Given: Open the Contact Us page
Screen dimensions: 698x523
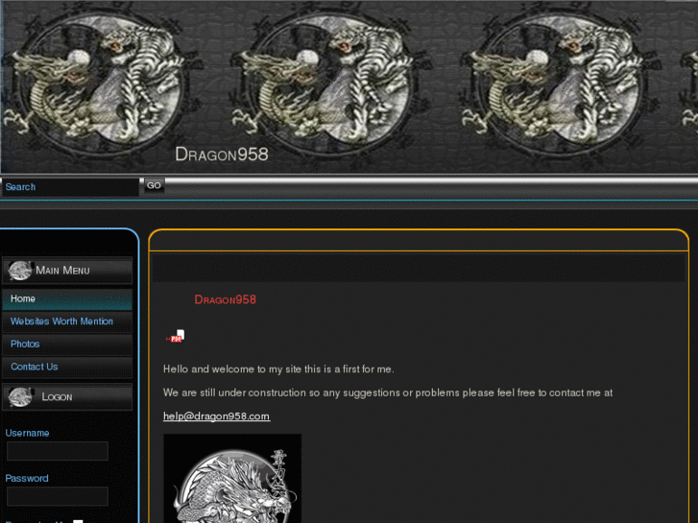Looking at the screenshot, I should click(x=34, y=367).
